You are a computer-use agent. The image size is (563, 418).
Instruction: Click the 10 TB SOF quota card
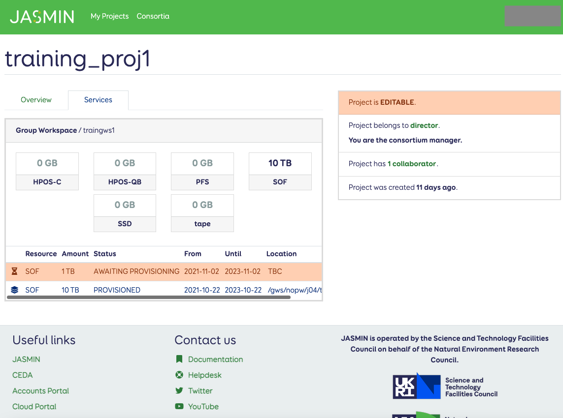pos(280,171)
